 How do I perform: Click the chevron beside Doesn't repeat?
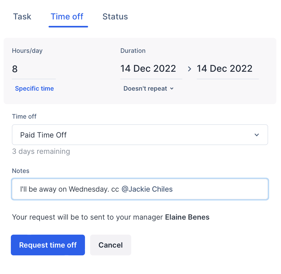[172, 89]
